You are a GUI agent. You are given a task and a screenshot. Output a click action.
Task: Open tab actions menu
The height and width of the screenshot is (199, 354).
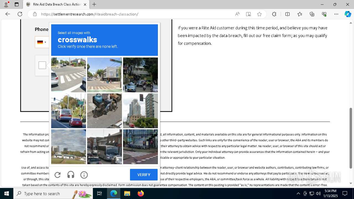(17, 4)
